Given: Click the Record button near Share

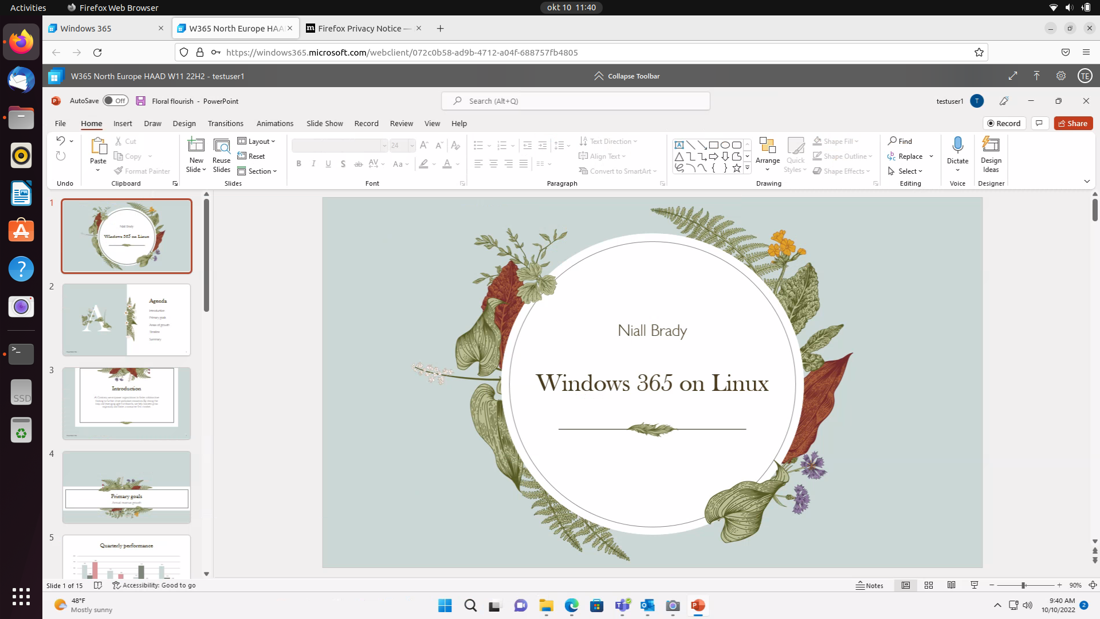Looking at the screenshot, I should click(1004, 123).
